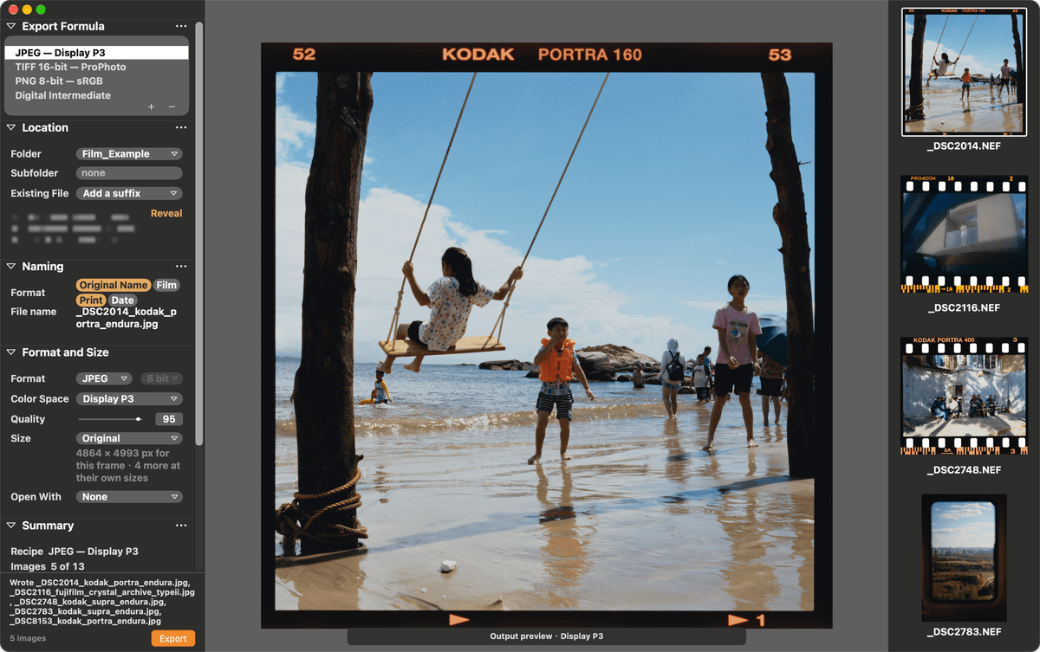Click the Export button
The height and width of the screenshot is (652, 1040).
(173, 638)
